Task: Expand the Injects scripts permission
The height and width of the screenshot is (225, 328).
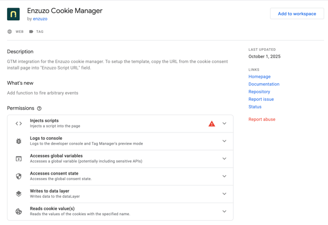Action: coord(224,124)
